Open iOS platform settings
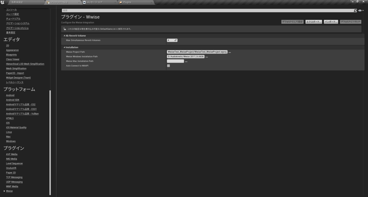 click(8, 123)
